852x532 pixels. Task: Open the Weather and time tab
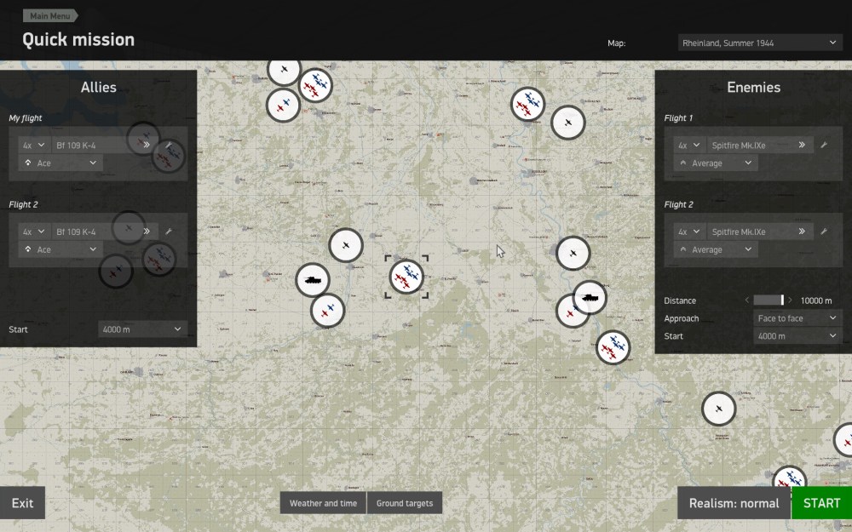323,503
